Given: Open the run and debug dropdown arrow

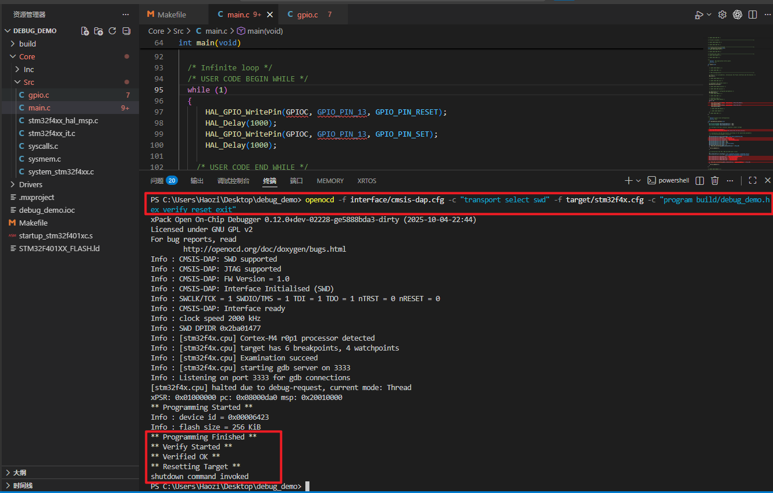Looking at the screenshot, I should tap(709, 15).
